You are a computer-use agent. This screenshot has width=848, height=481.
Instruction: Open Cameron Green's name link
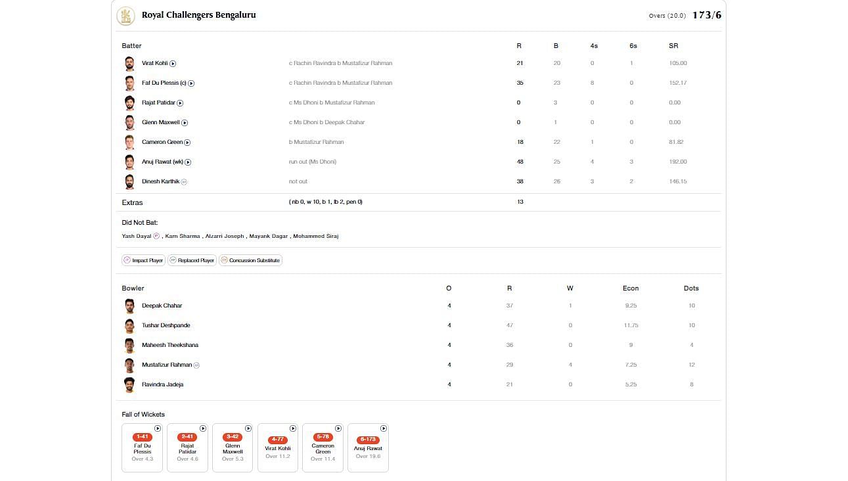162,143
